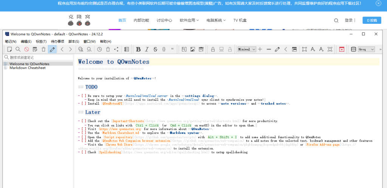Toggle the highlighted pencil edit mode button
The image size is (387, 188).
tap(52, 49)
